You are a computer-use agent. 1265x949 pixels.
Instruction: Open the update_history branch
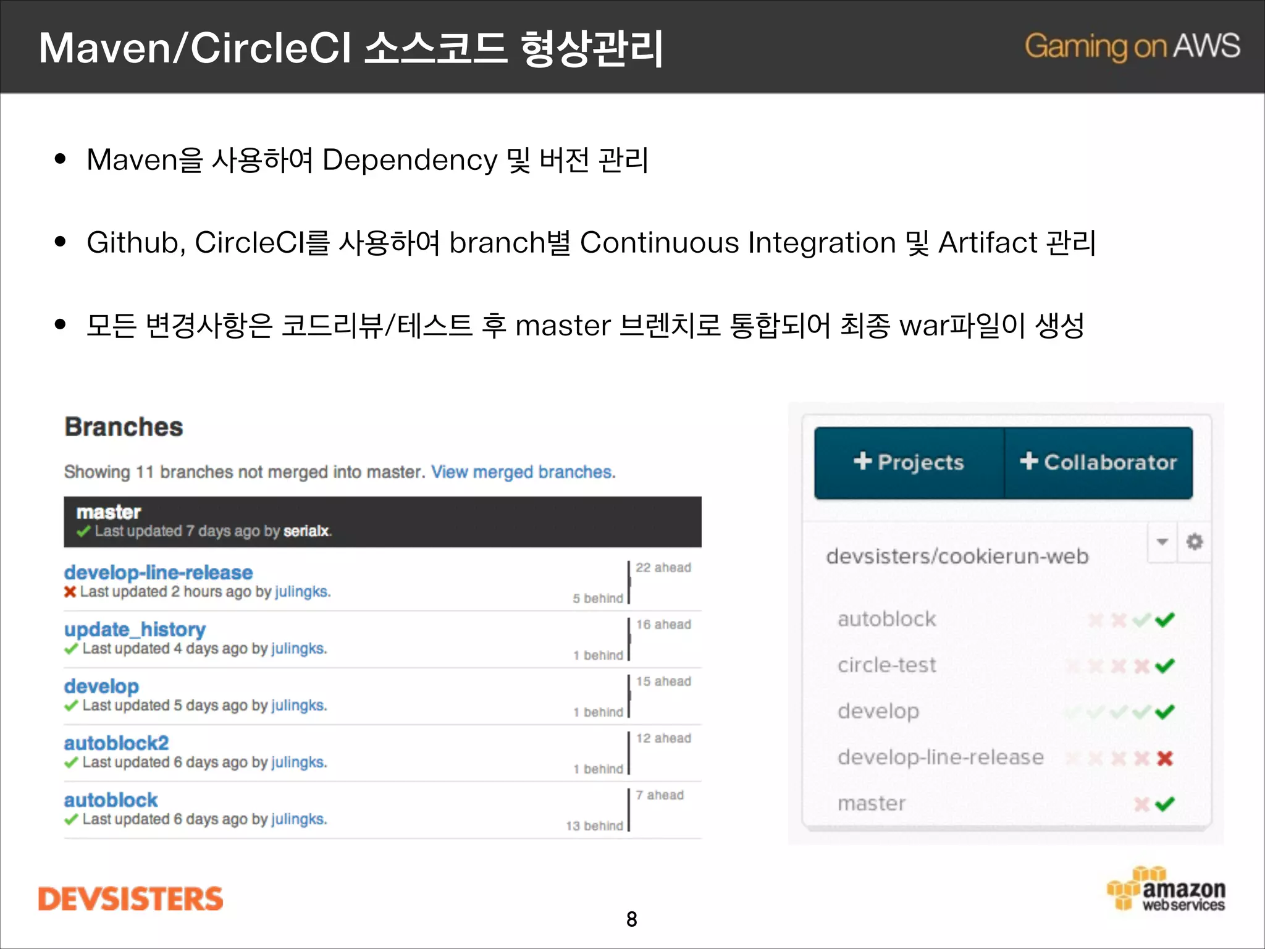(x=135, y=629)
